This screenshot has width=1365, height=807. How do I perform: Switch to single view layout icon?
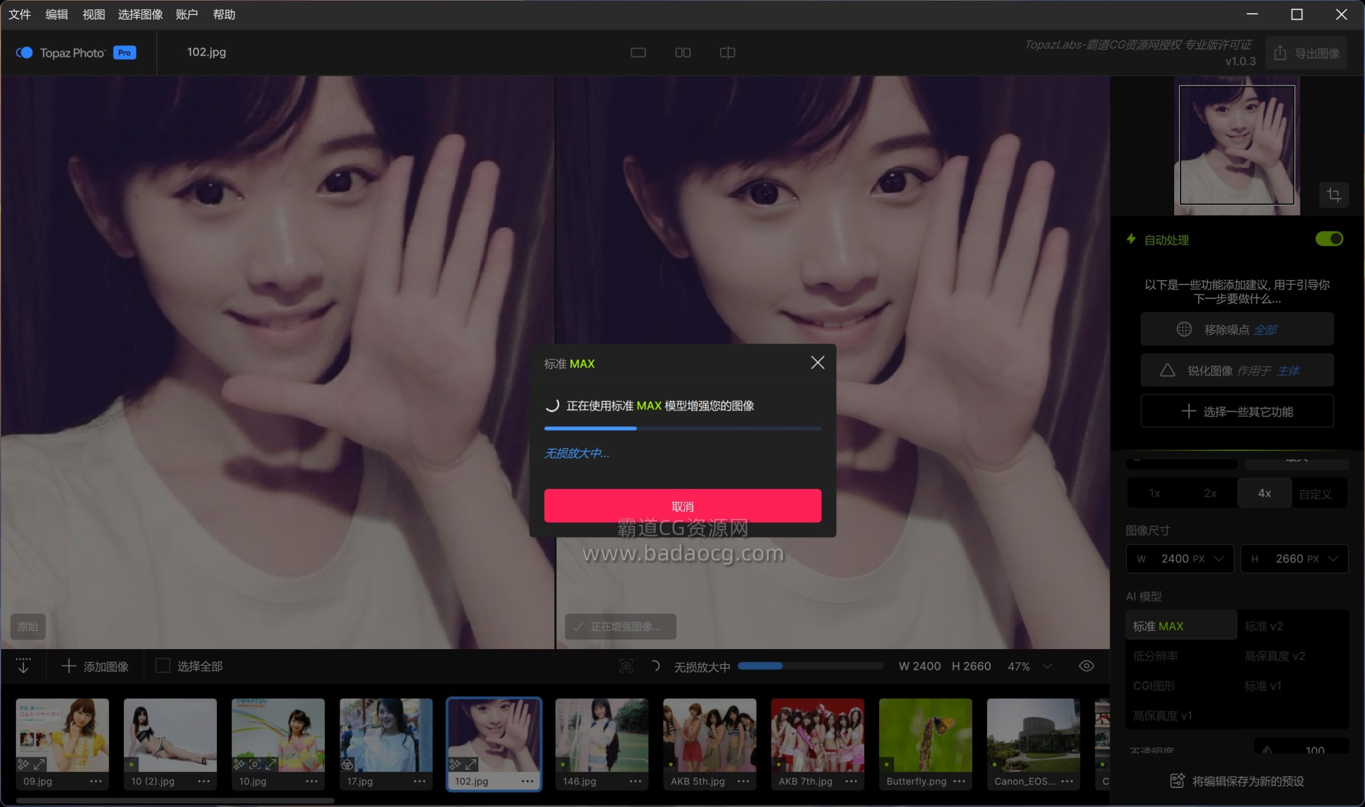click(x=638, y=53)
